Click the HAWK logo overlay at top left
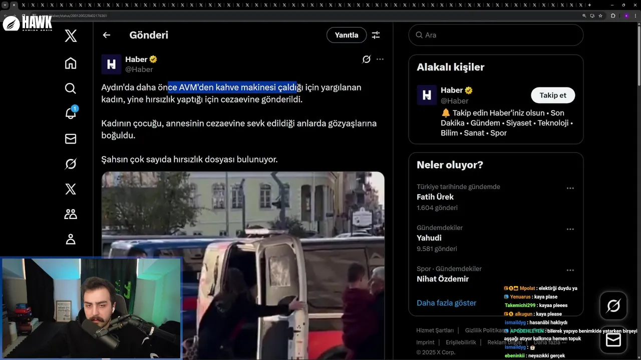This screenshot has width=641, height=360. [x=28, y=23]
